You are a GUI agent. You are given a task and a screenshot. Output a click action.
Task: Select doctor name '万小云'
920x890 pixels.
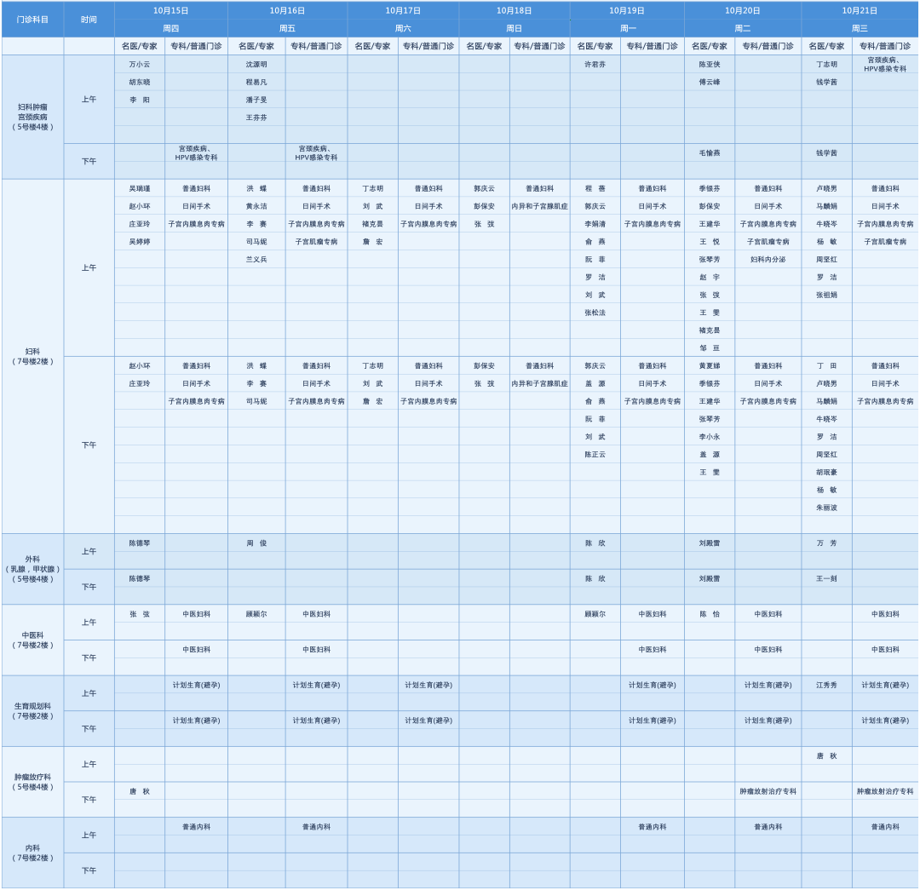click(x=140, y=65)
